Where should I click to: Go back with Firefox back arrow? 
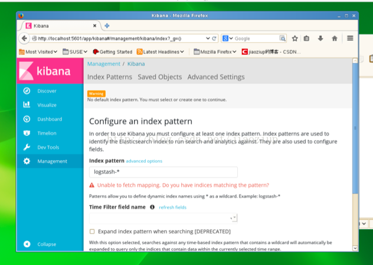(24, 38)
